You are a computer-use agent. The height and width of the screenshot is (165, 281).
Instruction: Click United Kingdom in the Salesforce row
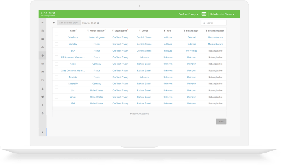pos(97,37)
